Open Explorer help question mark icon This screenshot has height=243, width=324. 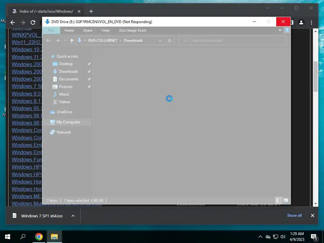point(287,30)
